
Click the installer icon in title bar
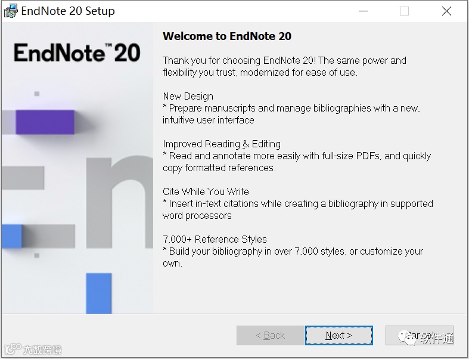pyautogui.click(x=11, y=11)
